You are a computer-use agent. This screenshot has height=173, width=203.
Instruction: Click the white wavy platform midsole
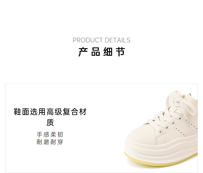[x=161, y=149]
